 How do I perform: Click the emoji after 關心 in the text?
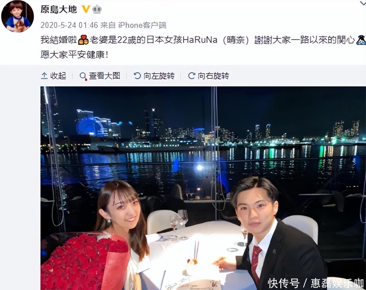click(x=361, y=40)
